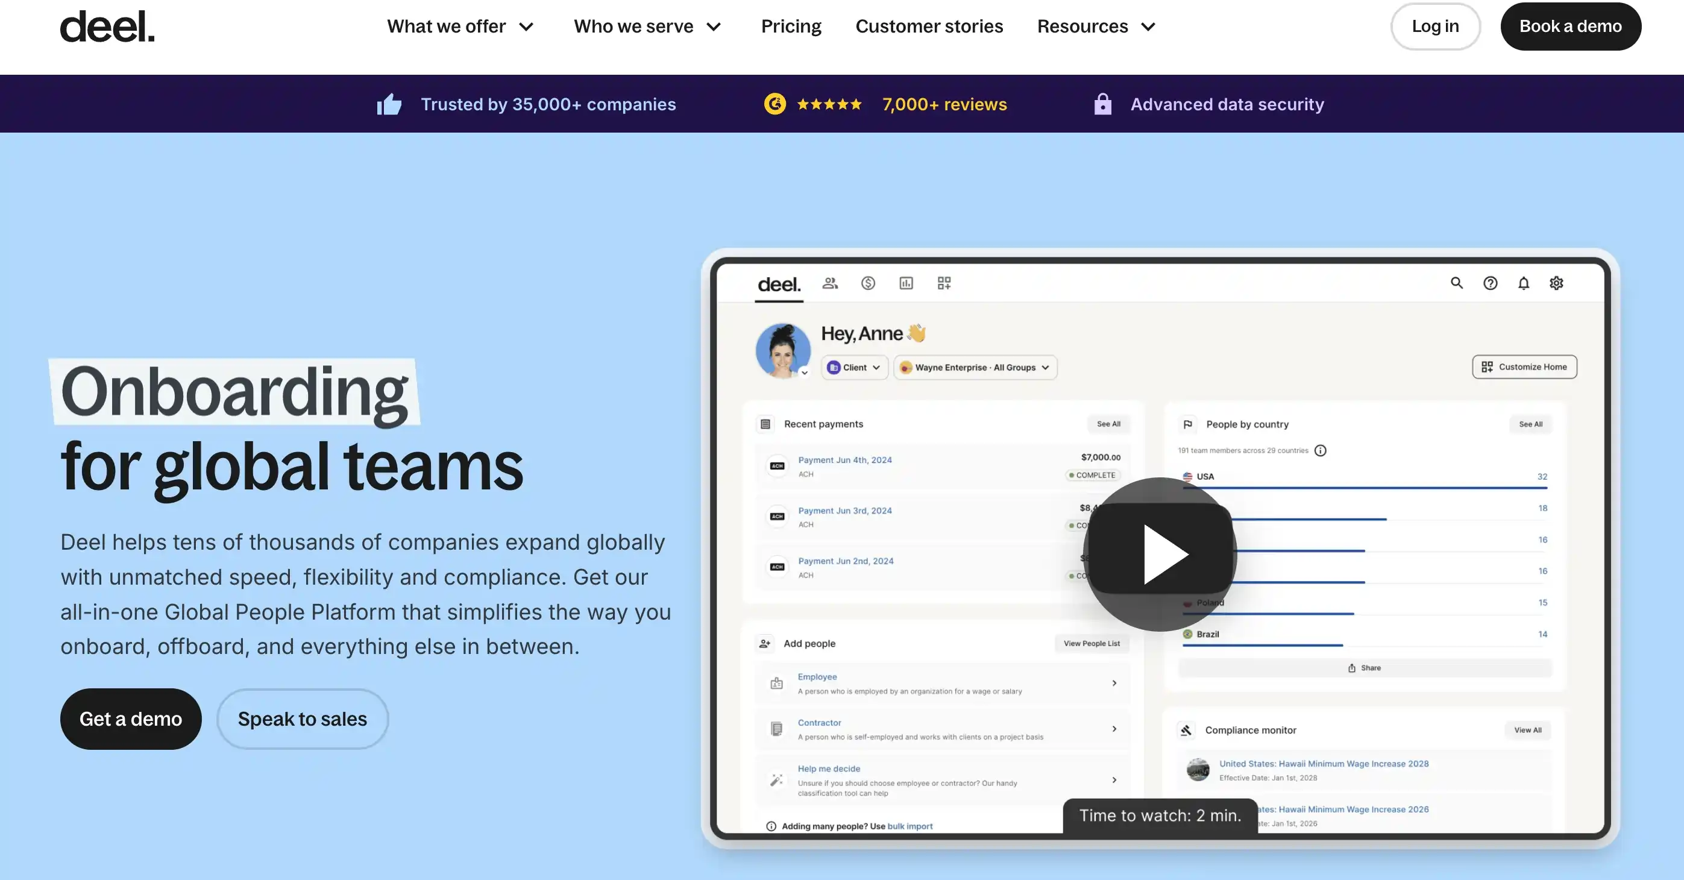Open the bulk import link

(910, 826)
